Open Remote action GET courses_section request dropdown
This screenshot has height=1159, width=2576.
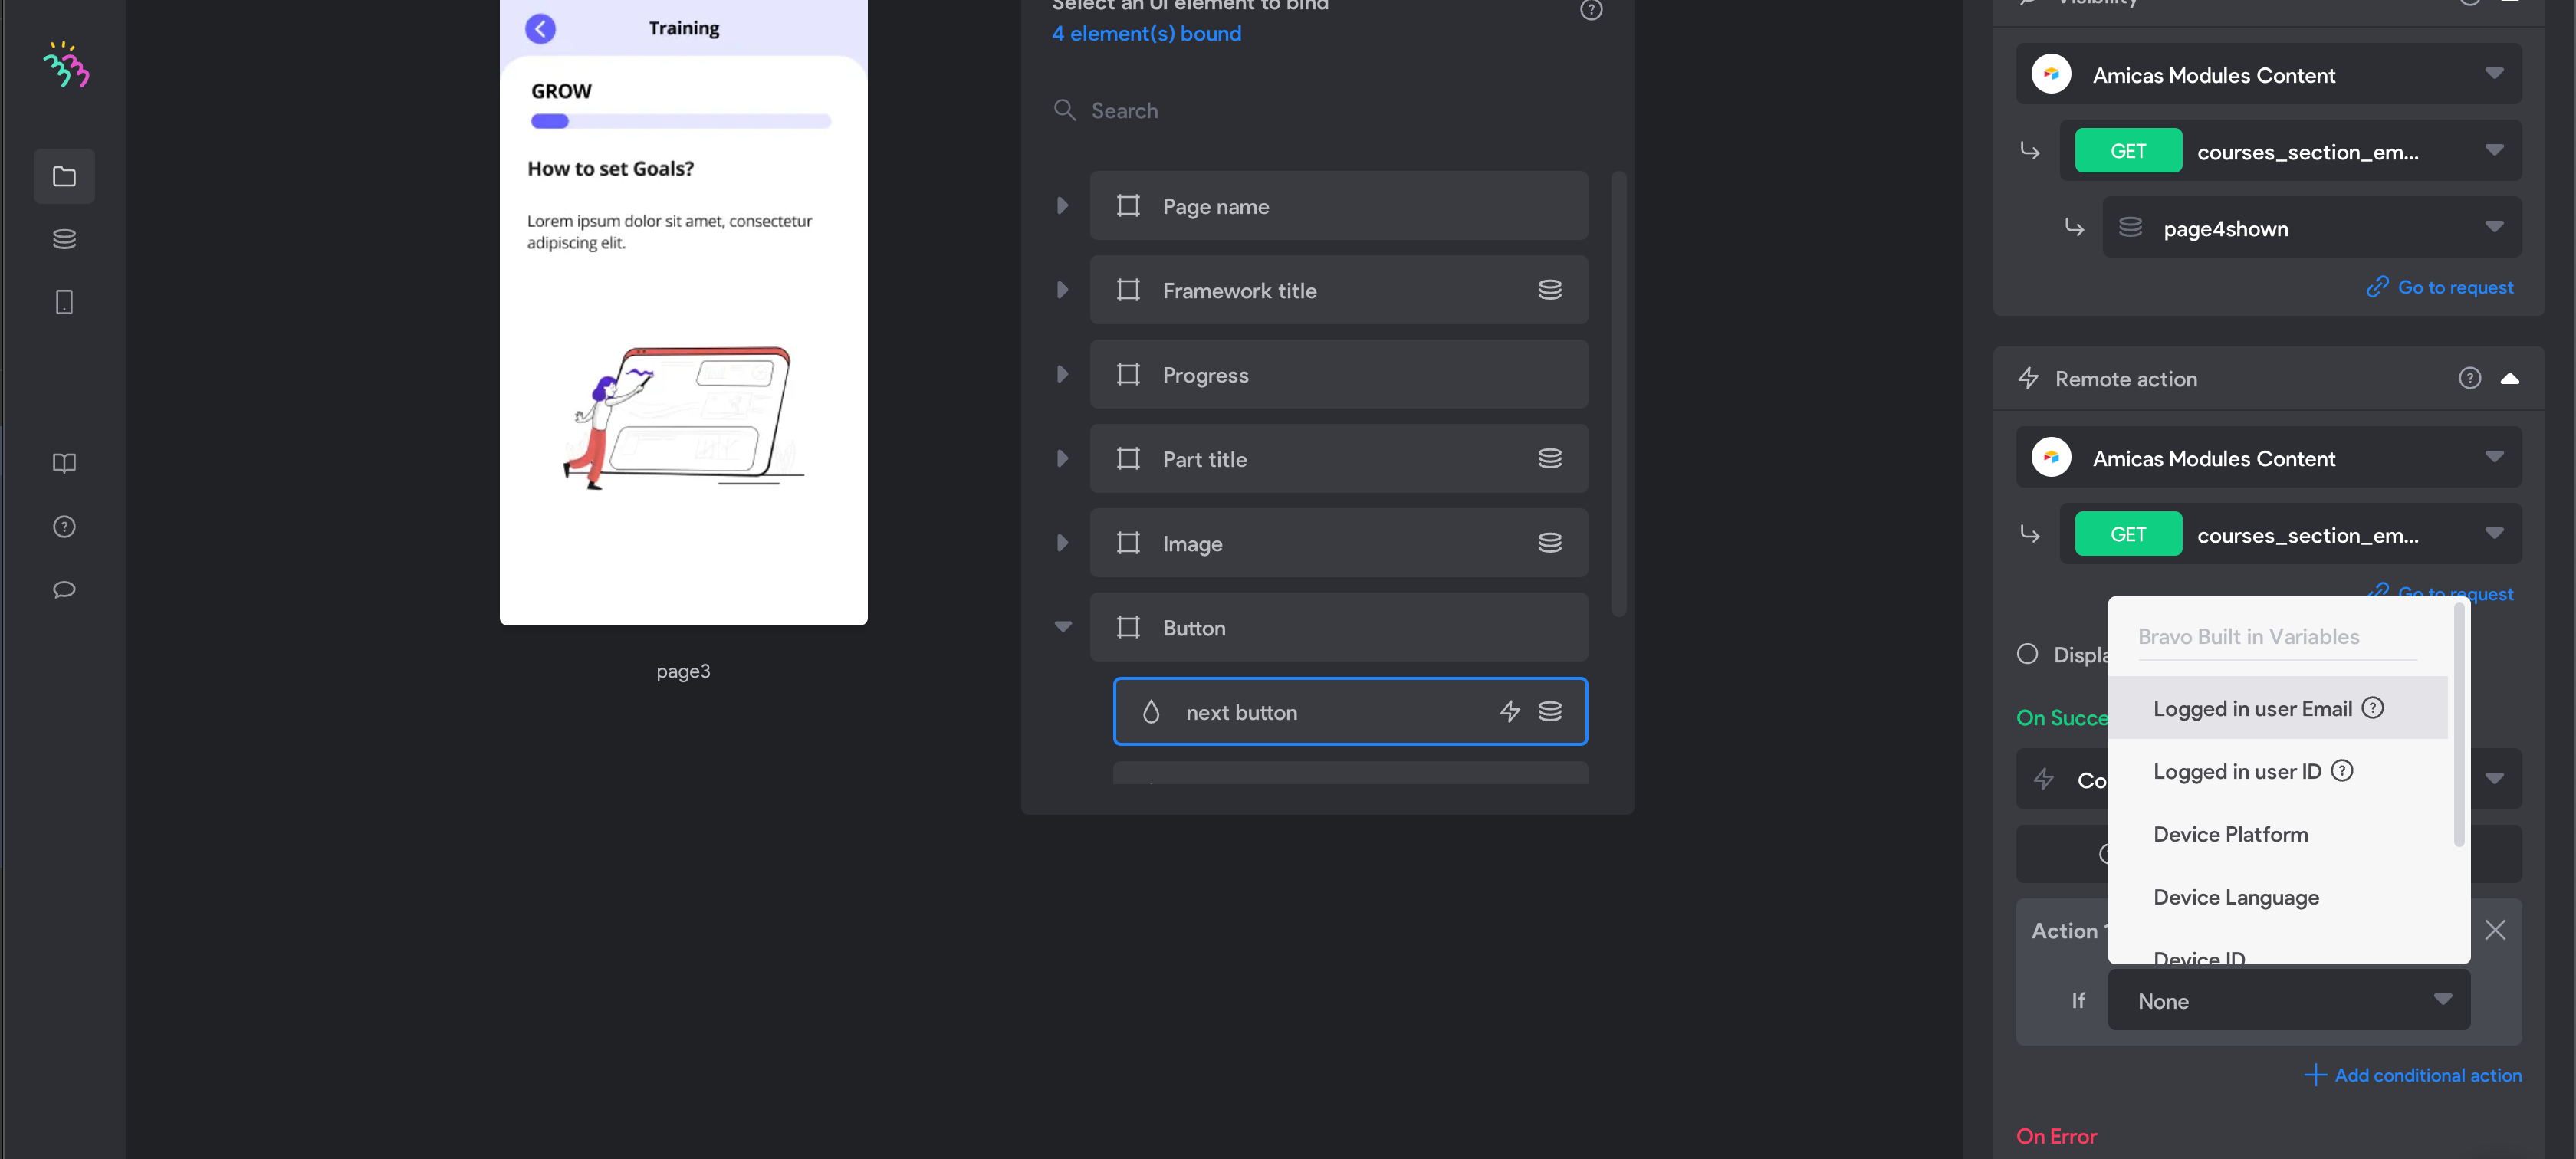point(2289,534)
